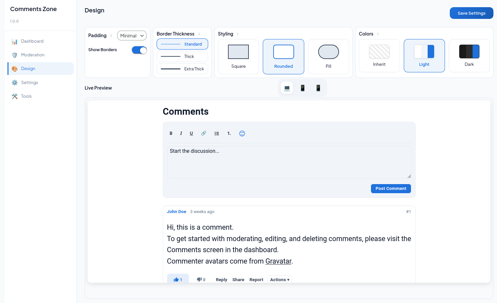Click the 3 weeks ago timestamp

tap(202, 212)
